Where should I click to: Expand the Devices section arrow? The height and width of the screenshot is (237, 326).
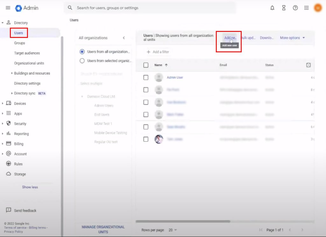3,103
